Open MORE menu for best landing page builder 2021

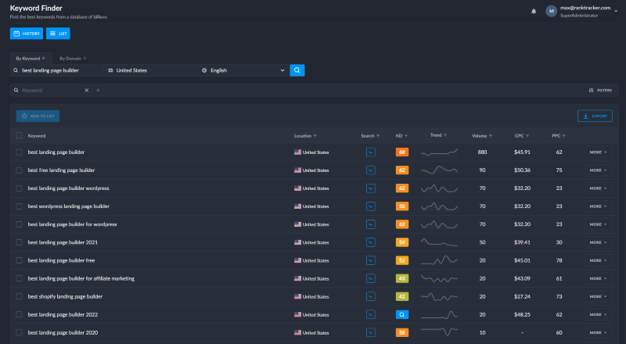click(x=598, y=242)
